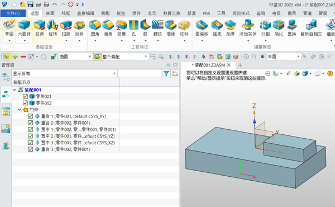Click the manager search input field

140,74
